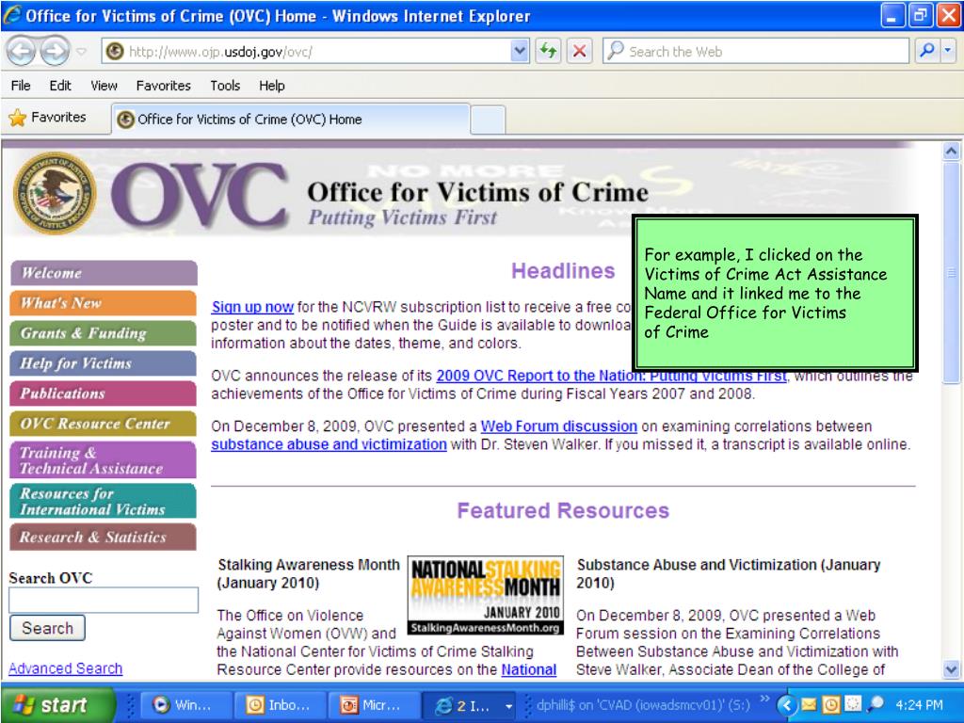Open the Help menu
The width and height of the screenshot is (964, 723).
[272, 86]
